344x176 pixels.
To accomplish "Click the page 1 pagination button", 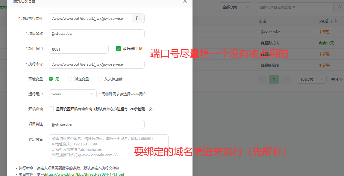I will tap(274, 79).
